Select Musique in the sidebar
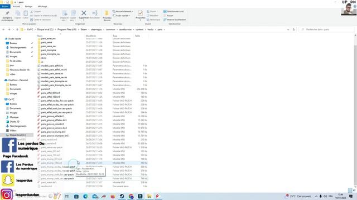This screenshot has height=200, width=357. click(14, 117)
